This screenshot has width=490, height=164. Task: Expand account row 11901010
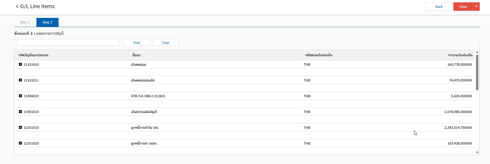pos(20,112)
